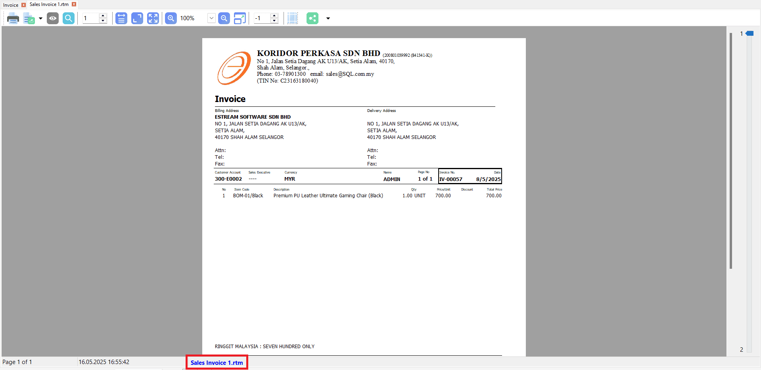Open the dropdown arrow beside share icon
Image resolution: width=761 pixels, height=370 pixels.
click(328, 18)
